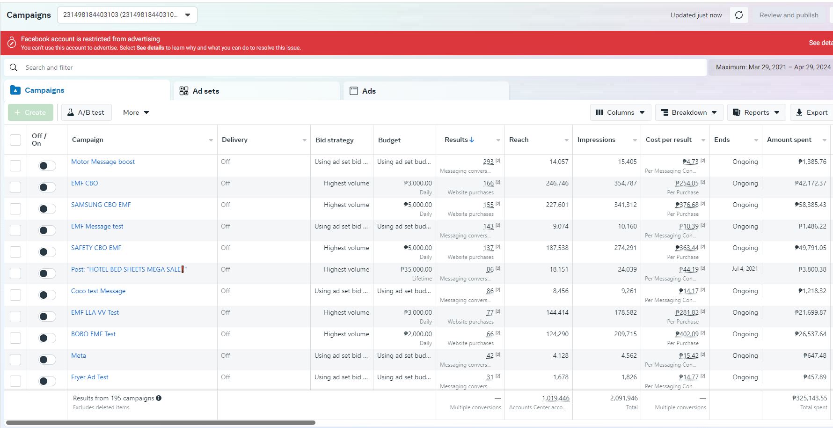
Task: Click the Ad sets grid icon
Action: click(184, 91)
